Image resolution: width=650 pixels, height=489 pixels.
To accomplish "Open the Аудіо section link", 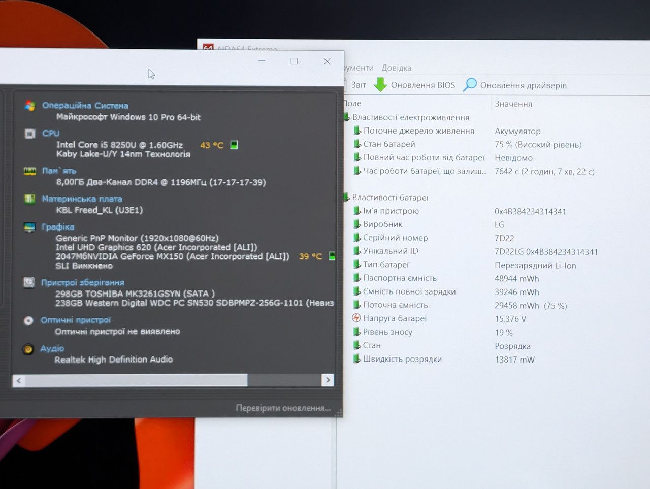I will 52,348.
